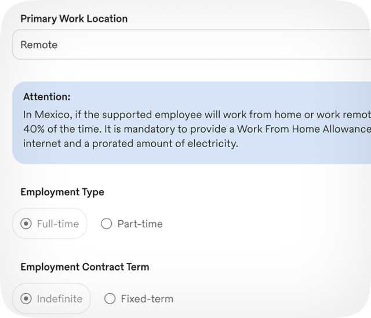Click the Remote value in the location field
This screenshot has height=318, width=371.
tap(39, 45)
